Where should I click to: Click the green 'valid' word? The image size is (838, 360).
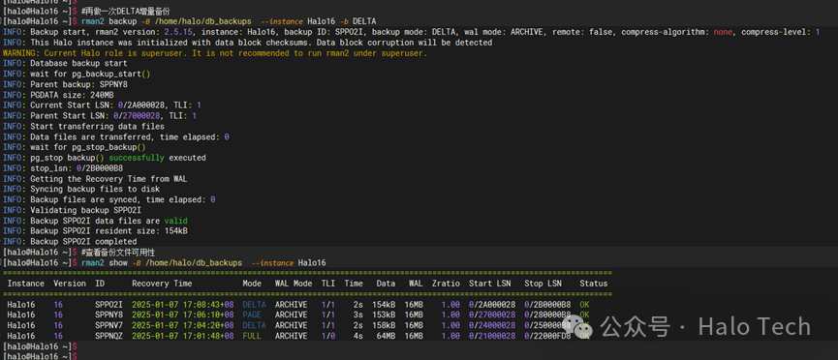pos(175,221)
